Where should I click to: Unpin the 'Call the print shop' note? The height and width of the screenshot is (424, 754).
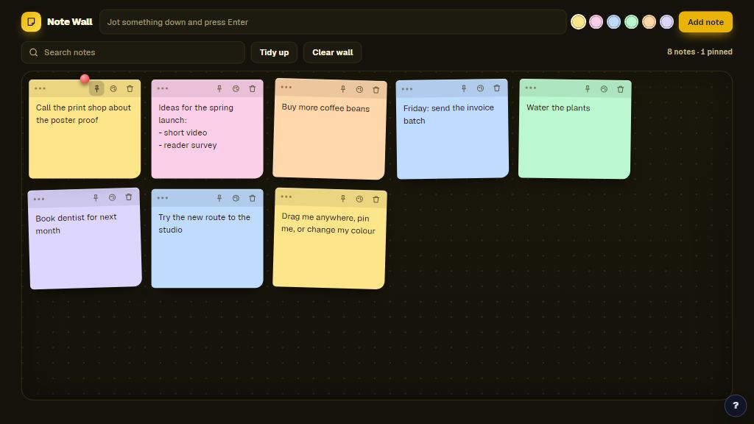96,88
